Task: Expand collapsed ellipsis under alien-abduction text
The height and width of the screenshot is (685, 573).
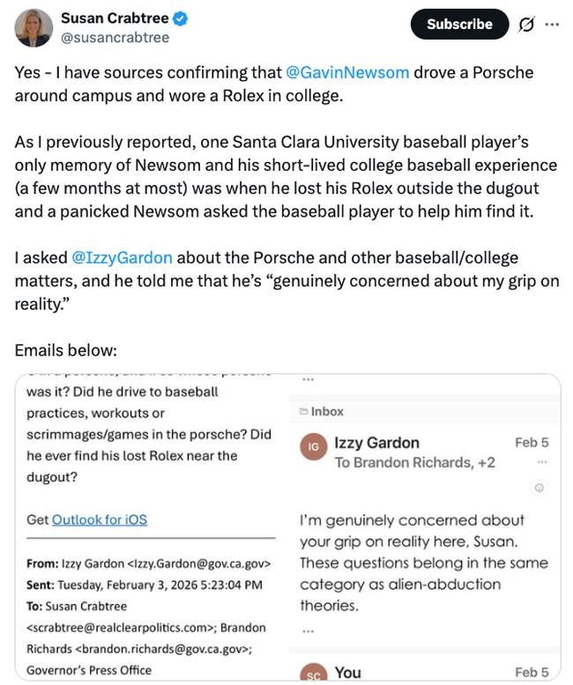Action: coord(307,630)
